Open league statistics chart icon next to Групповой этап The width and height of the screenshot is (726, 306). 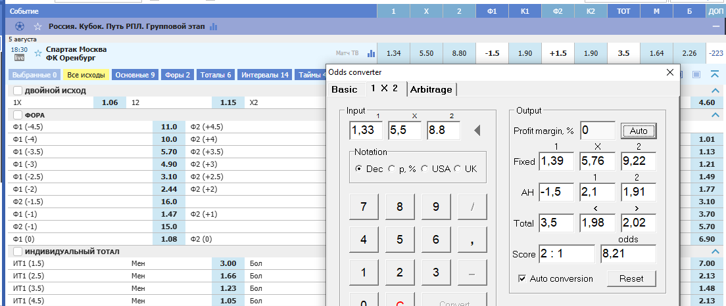point(214,27)
